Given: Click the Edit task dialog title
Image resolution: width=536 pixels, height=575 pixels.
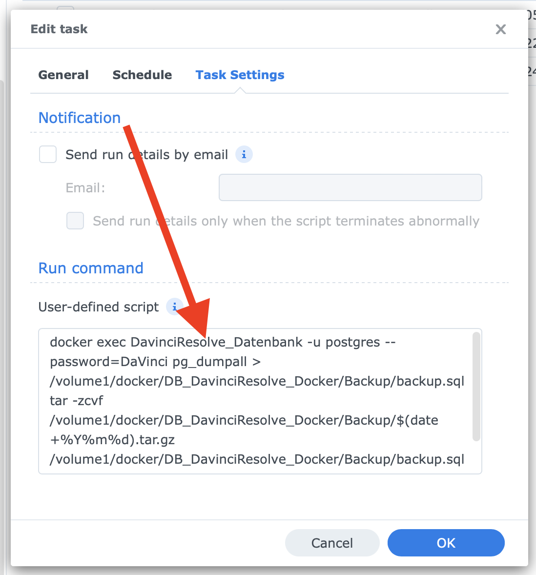Looking at the screenshot, I should coord(59,29).
